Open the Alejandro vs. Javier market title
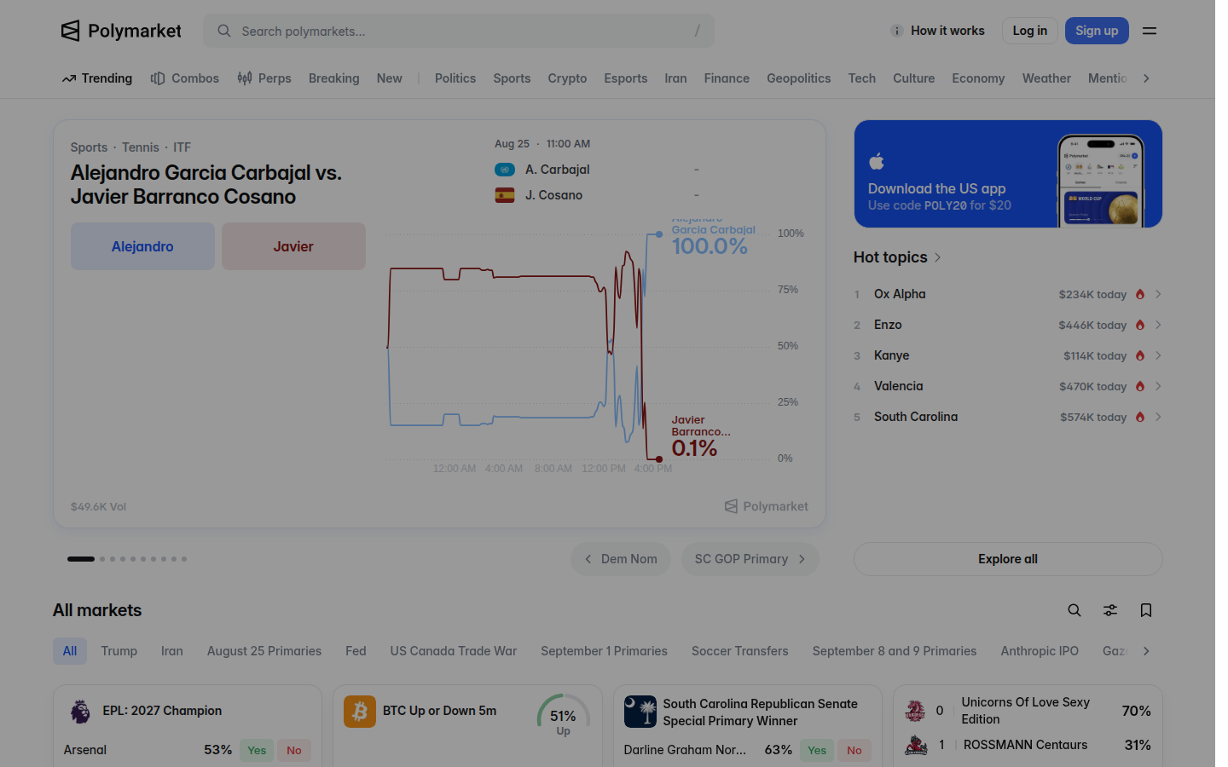 click(206, 184)
